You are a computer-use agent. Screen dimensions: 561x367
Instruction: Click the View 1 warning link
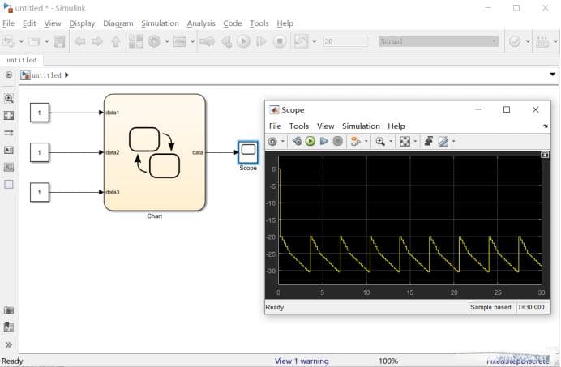point(302,361)
